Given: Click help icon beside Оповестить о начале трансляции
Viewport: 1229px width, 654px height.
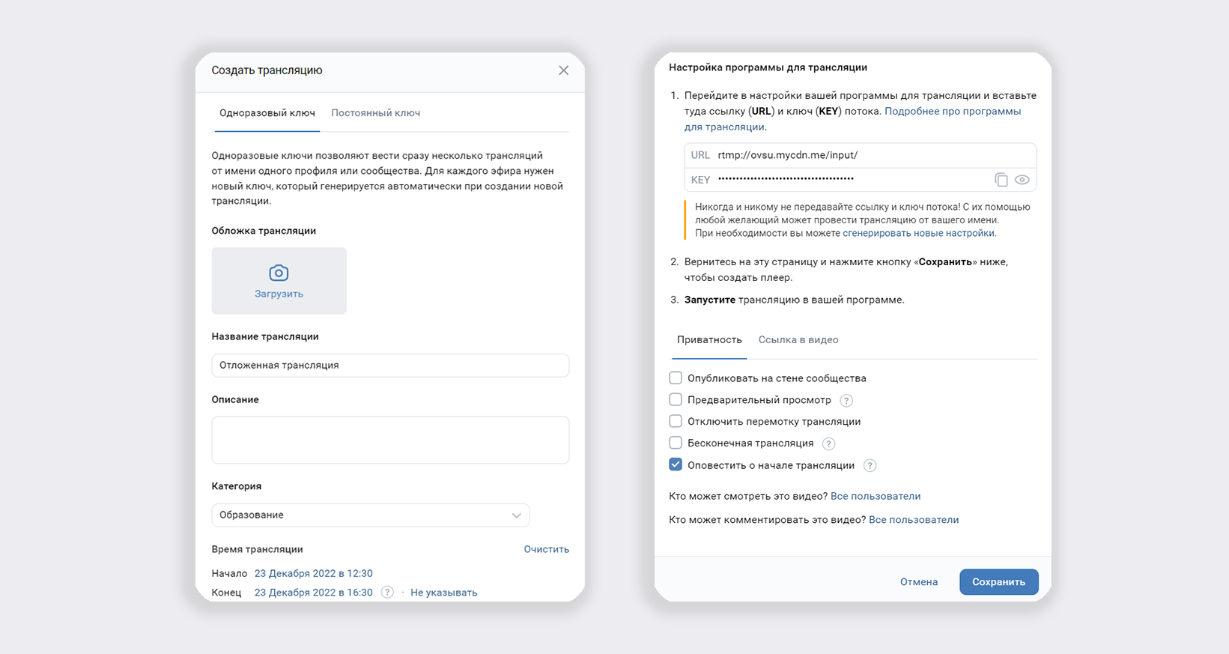Looking at the screenshot, I should click(870, 466).
